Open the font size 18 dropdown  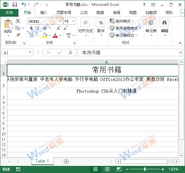(73, 21)
